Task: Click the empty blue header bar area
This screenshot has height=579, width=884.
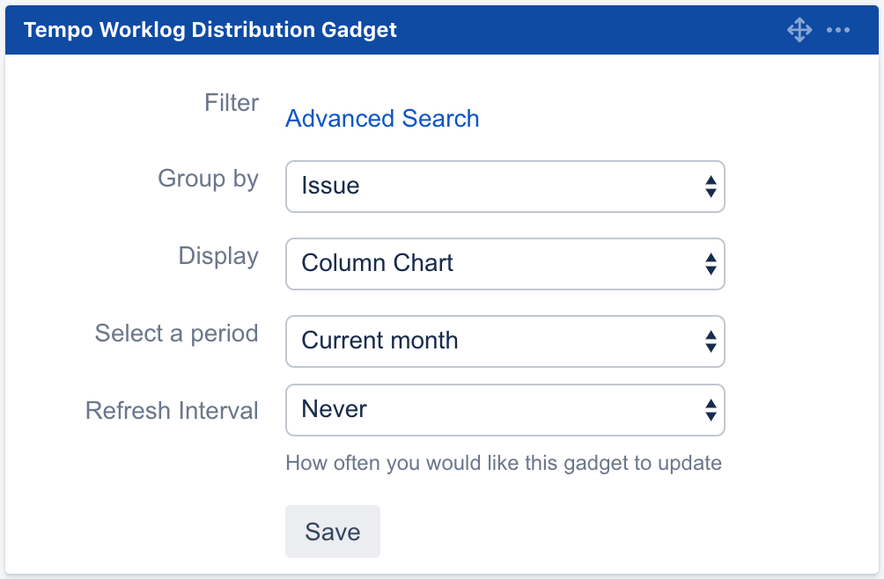Action: 590,30
